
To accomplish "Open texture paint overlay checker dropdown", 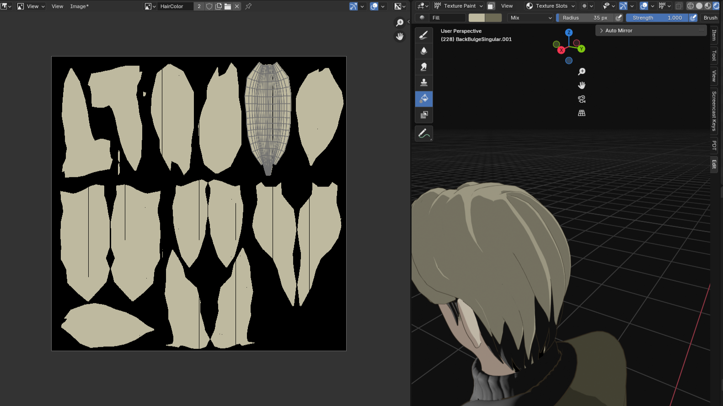I will click(664, 6).
